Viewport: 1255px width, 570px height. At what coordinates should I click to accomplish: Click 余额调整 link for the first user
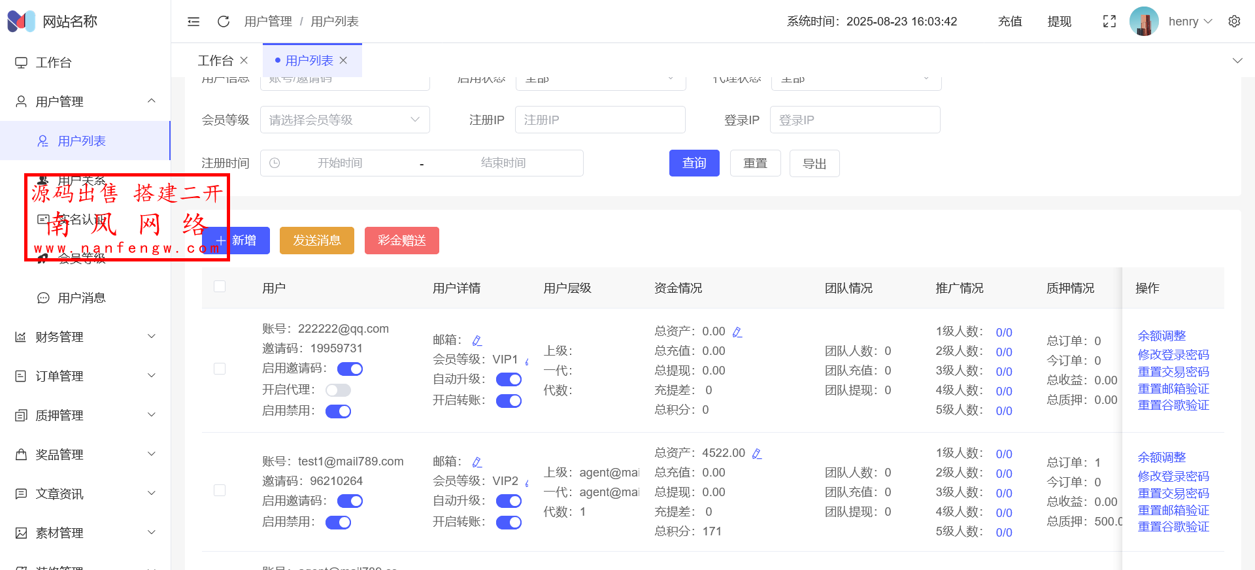click(x=1162, y=336)
